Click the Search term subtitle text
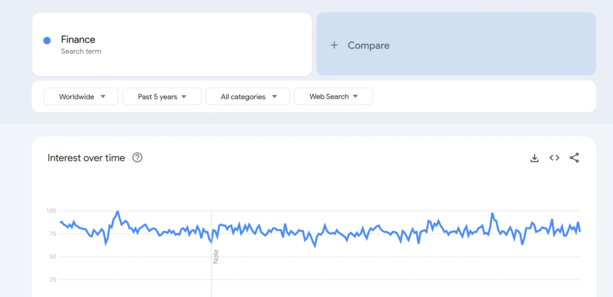Viewport: 613px width, 297px height. pyautogui.click(x=81, y=51)
